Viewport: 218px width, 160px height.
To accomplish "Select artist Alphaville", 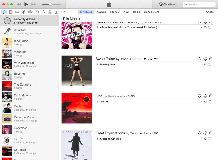I will pos(29,54).
